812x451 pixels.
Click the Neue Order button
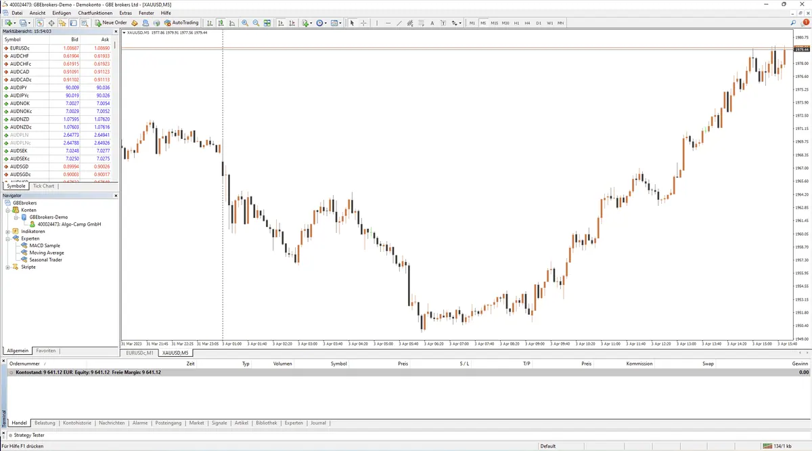click(111, 22)
